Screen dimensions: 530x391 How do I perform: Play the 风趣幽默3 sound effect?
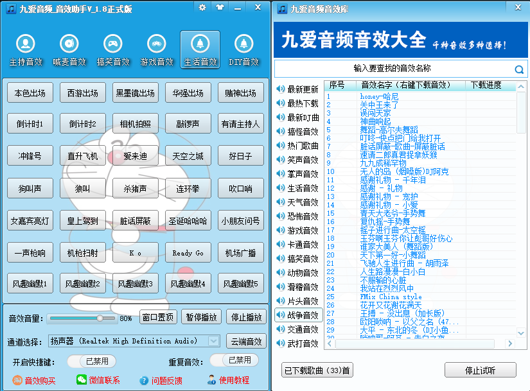click(x=135, y=284)
